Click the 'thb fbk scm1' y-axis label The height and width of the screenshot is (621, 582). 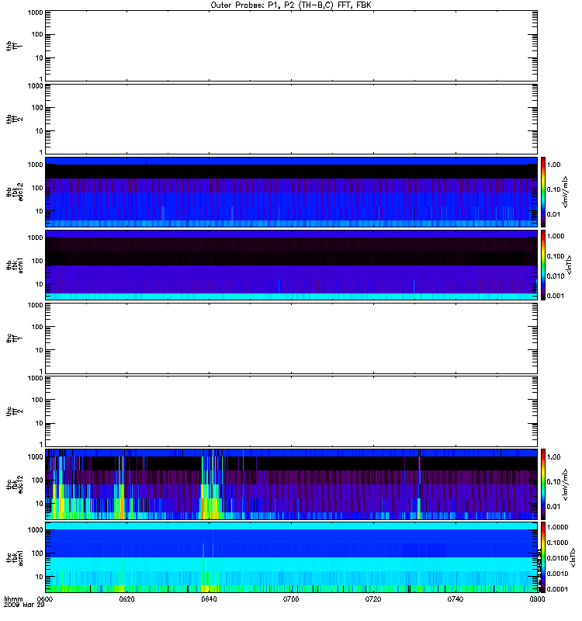pos(15,265)
